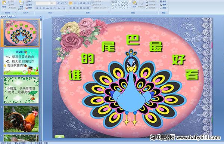Screen dimensions: 224x144
Task: Toggle underline formatting button
Action: (44, 8)
